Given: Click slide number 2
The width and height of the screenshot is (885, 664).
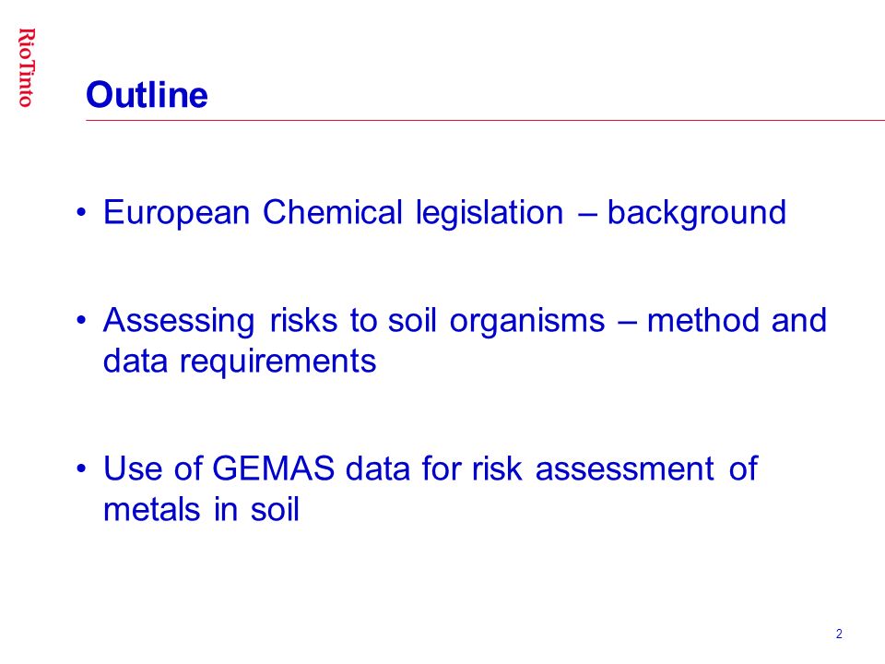Looking at the screenshot, I should click(839, 634).
